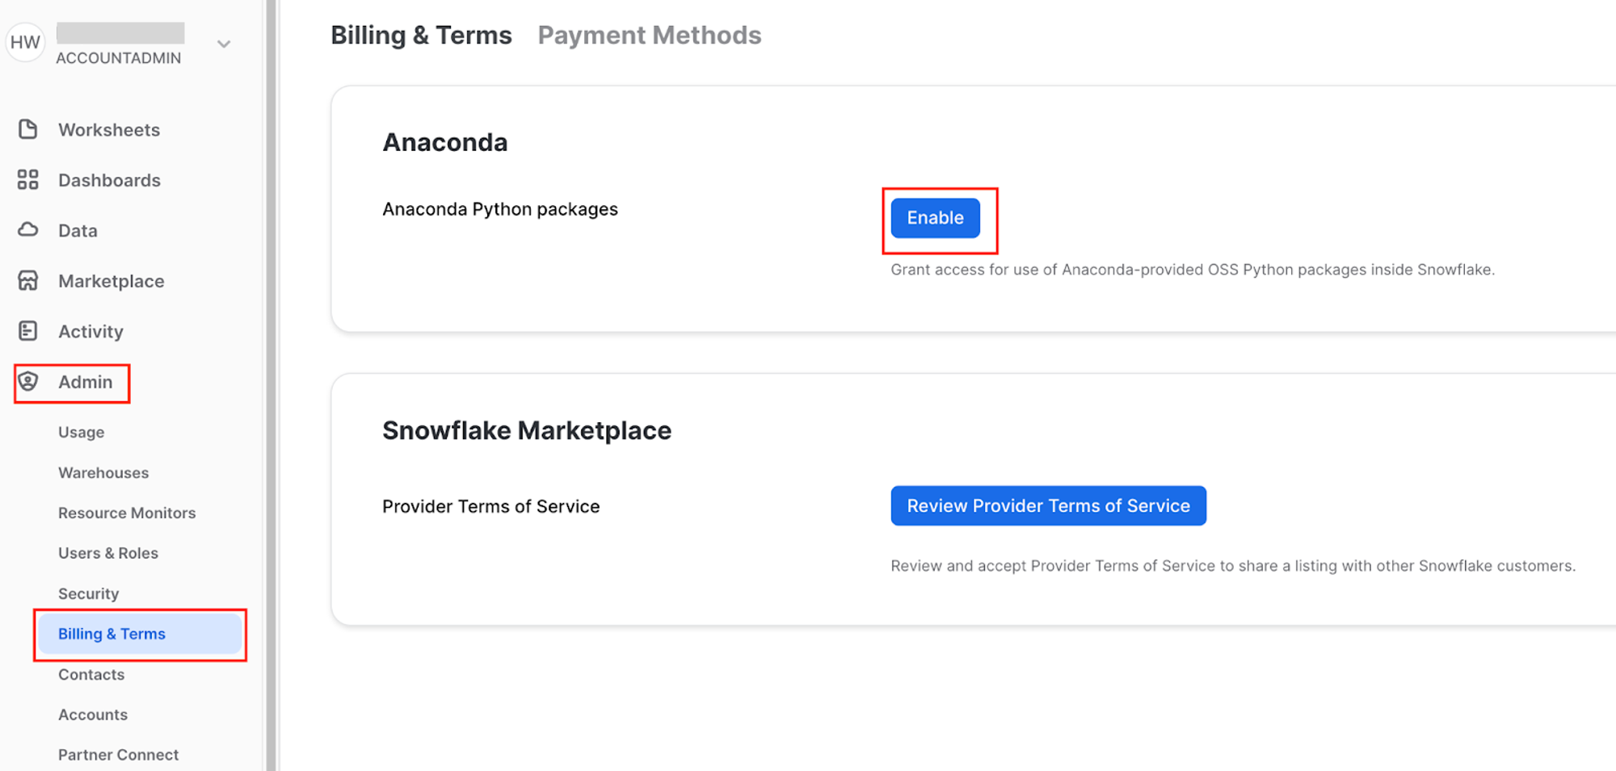Screen dimensions: 1616x771
Task: Click the Data cloud icon
Action: (28, 230)
